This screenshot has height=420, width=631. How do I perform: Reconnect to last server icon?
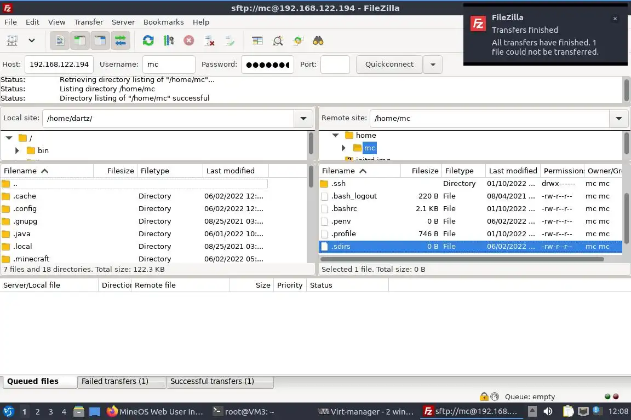(230, 40)
